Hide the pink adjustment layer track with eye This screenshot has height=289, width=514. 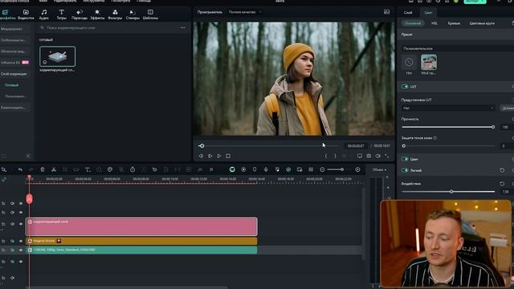(21, 224)
